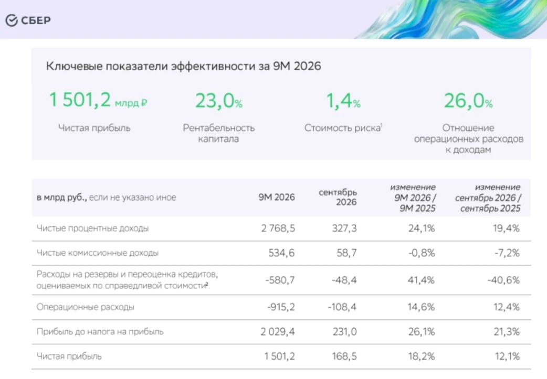The width and height of the screenshot is (547, 379).
Task: Click the value 12,4%
Action: [x=507, y=307]
